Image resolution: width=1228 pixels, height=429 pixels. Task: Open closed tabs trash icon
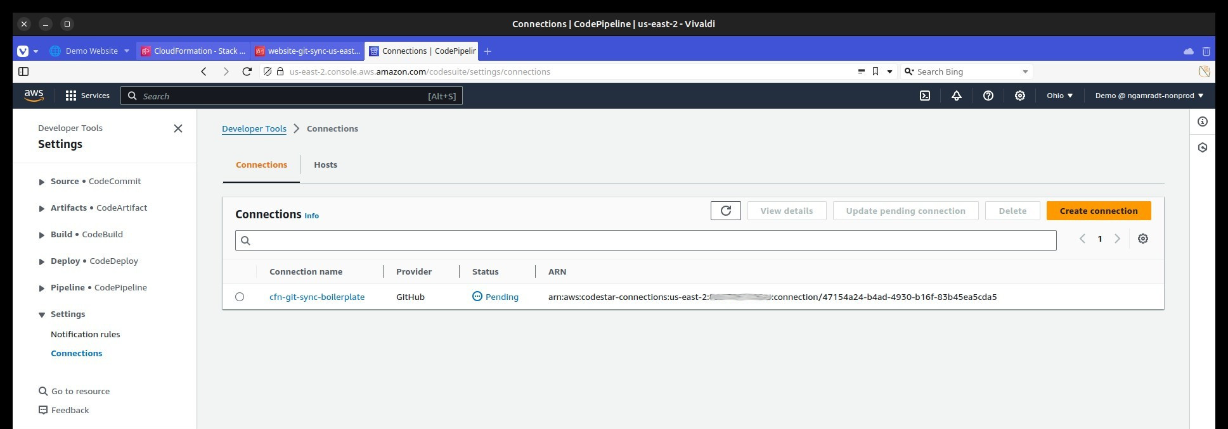(1206, 51)
